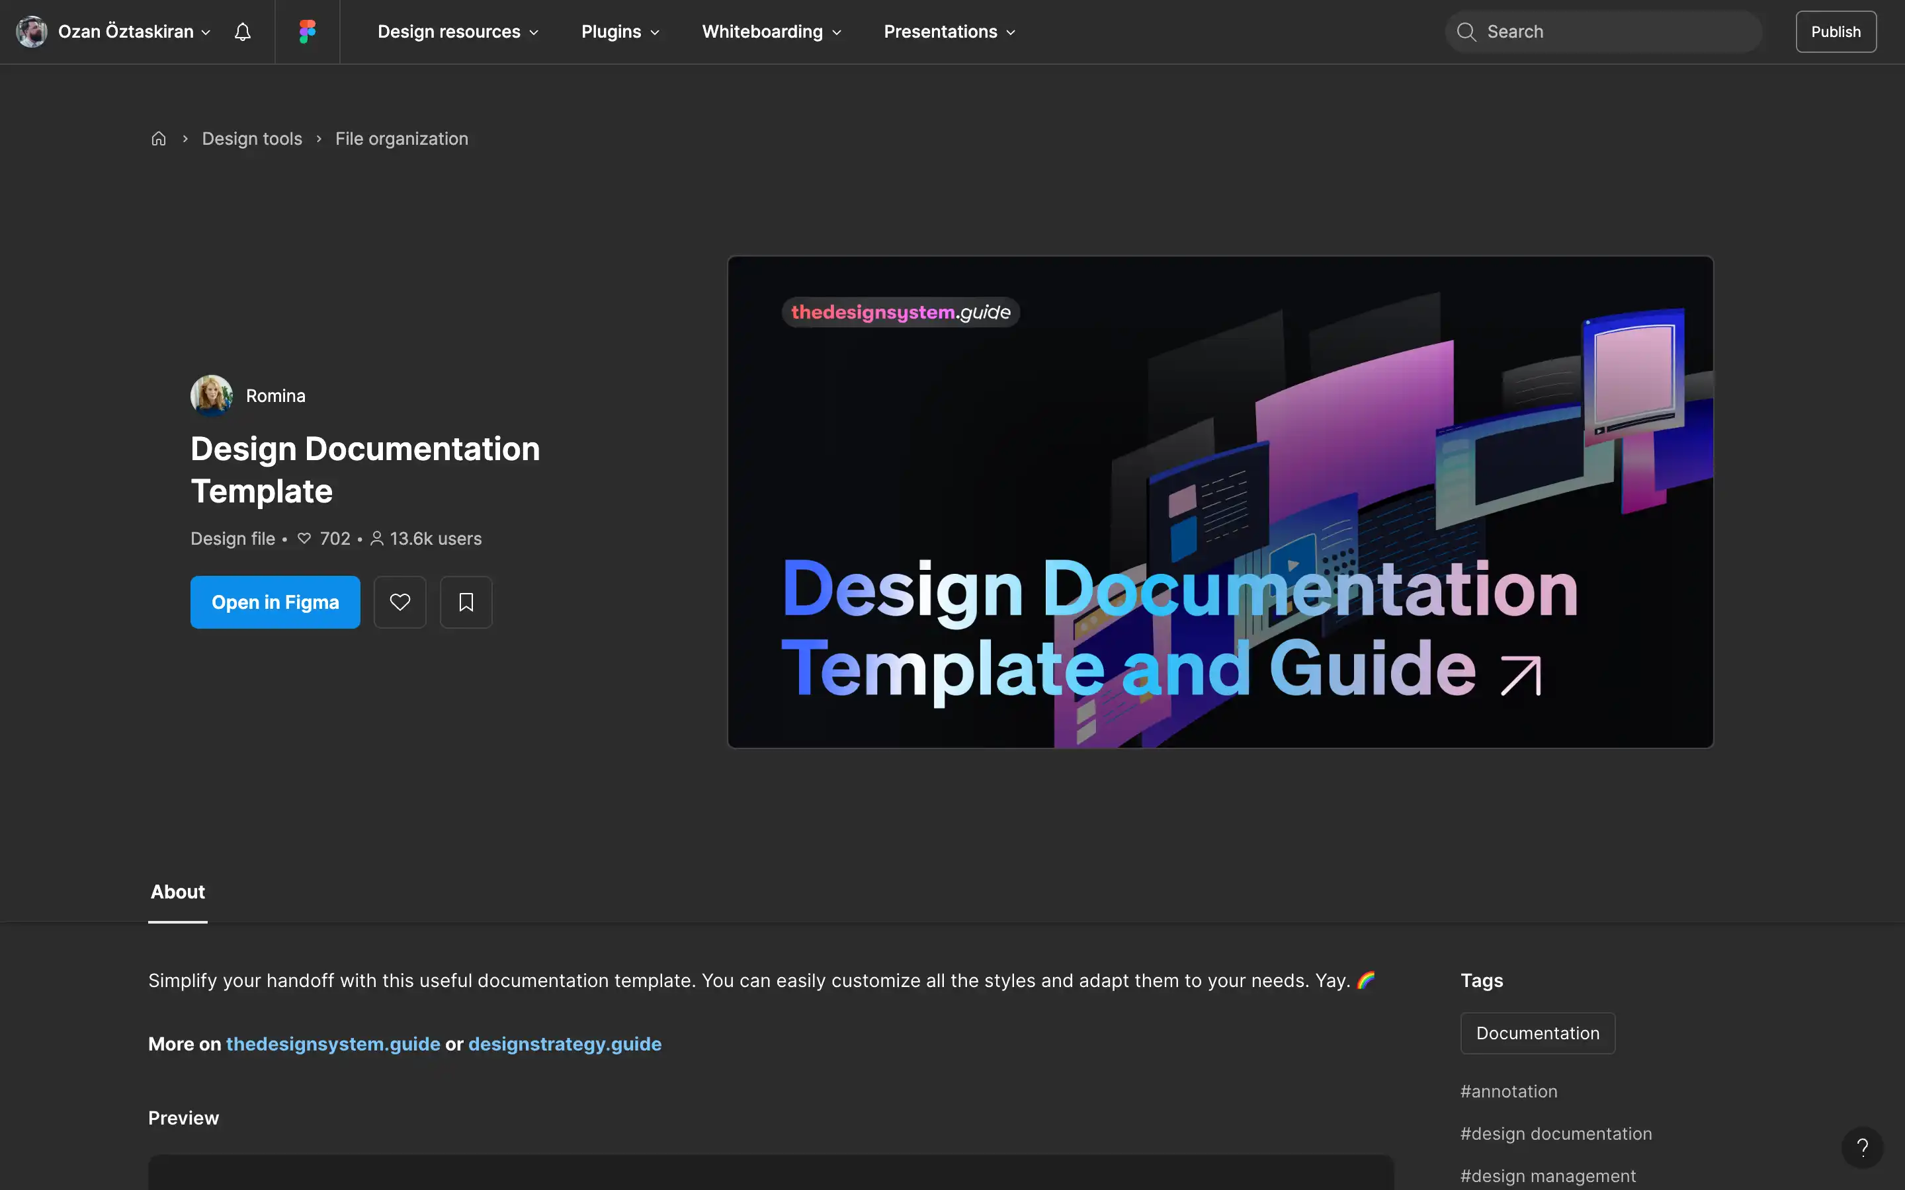The image size is (1905, 1190).
Task: Click Romina's avatar photo
Action: 212,395
